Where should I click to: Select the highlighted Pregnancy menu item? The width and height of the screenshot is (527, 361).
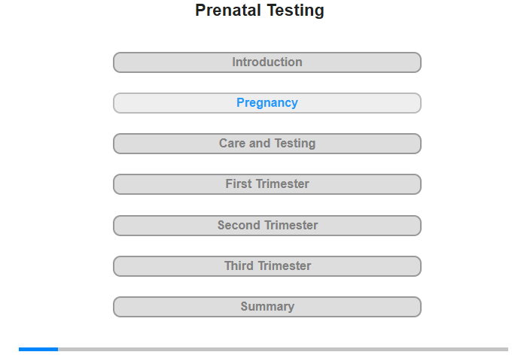point(267,103)
